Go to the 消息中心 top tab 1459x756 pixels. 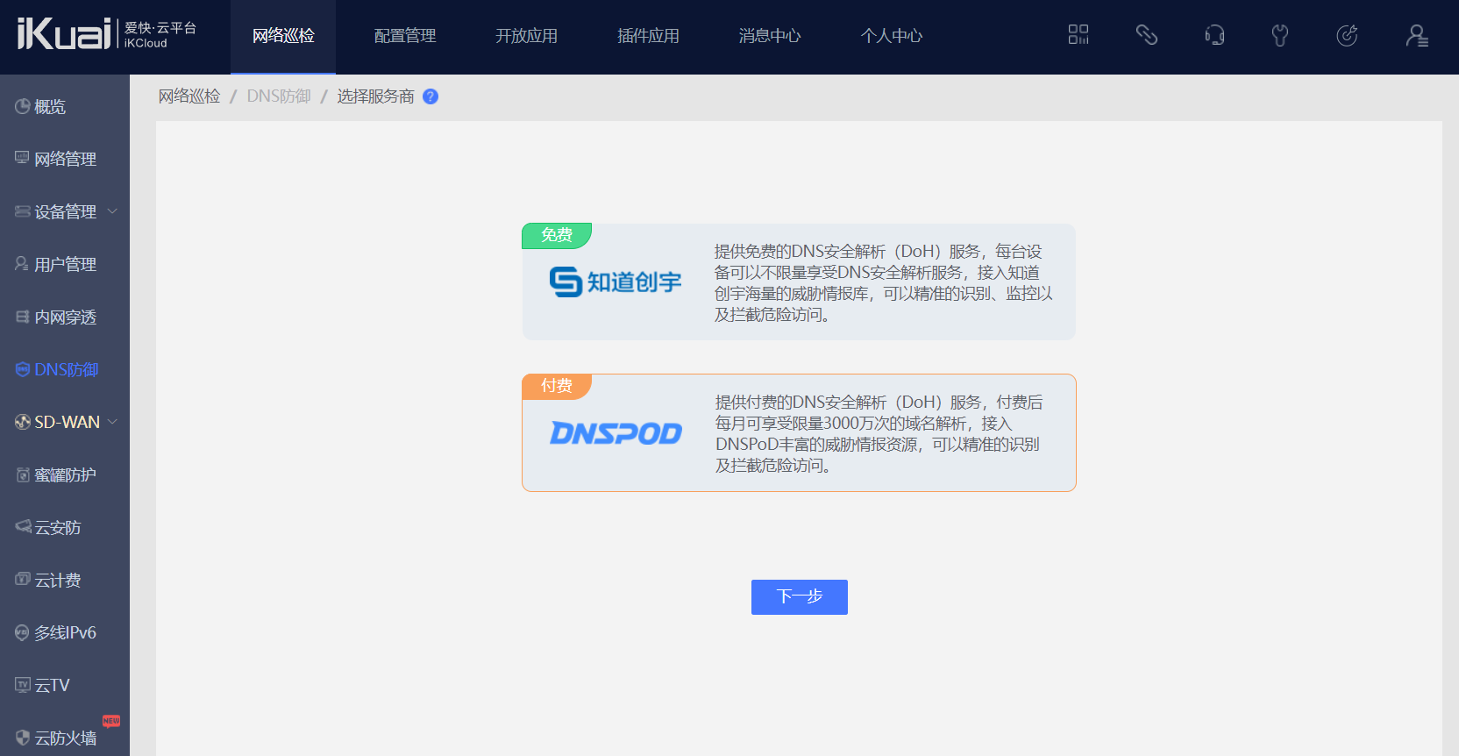click(x=770, y=36)
